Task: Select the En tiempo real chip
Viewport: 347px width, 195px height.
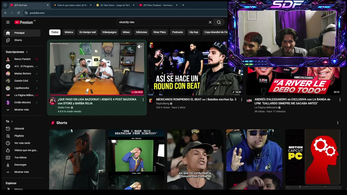Action: pos(88,32)
